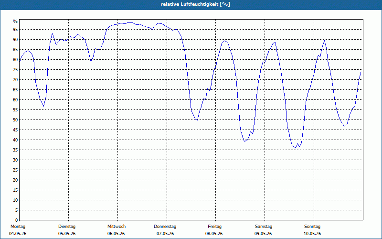
Task: Select the 'Donnerstag' day label
Action: [x=165, y=227]
